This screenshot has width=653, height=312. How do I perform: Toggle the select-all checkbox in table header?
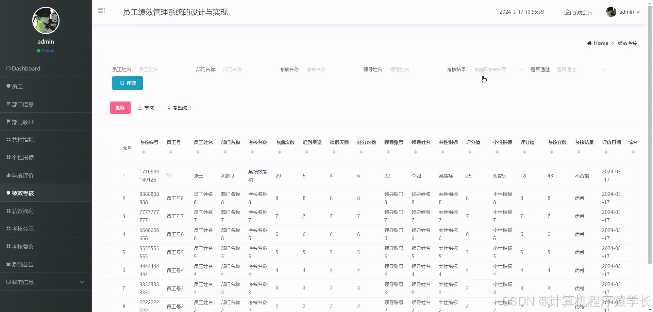tap(108, 148)
